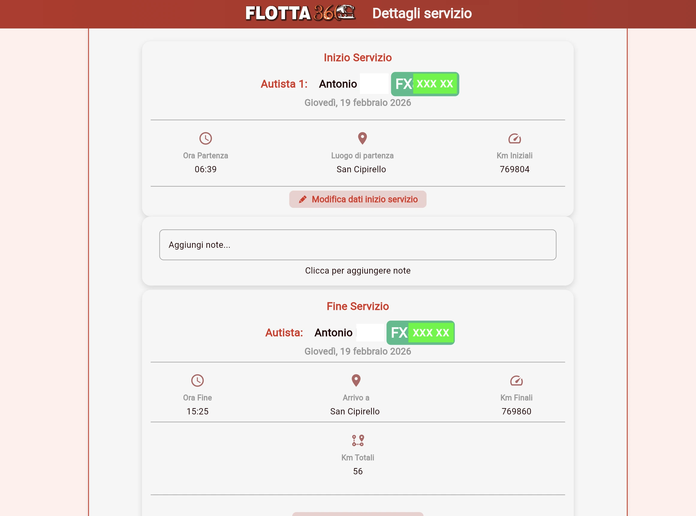696x516 pixels.
Task: Select the Inizio Servizio heading
Action: click(358, 58)
